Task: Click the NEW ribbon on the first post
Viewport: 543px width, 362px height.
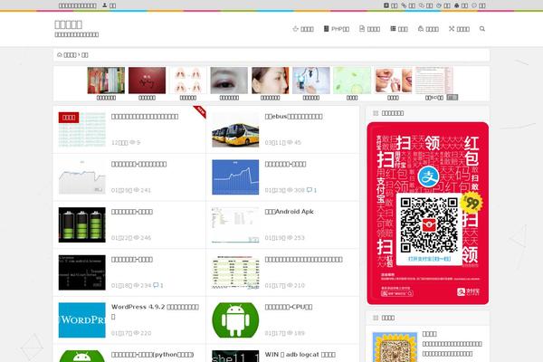Action: (x=200, y=111)
